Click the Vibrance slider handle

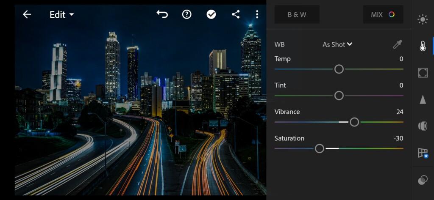[354, 122]
